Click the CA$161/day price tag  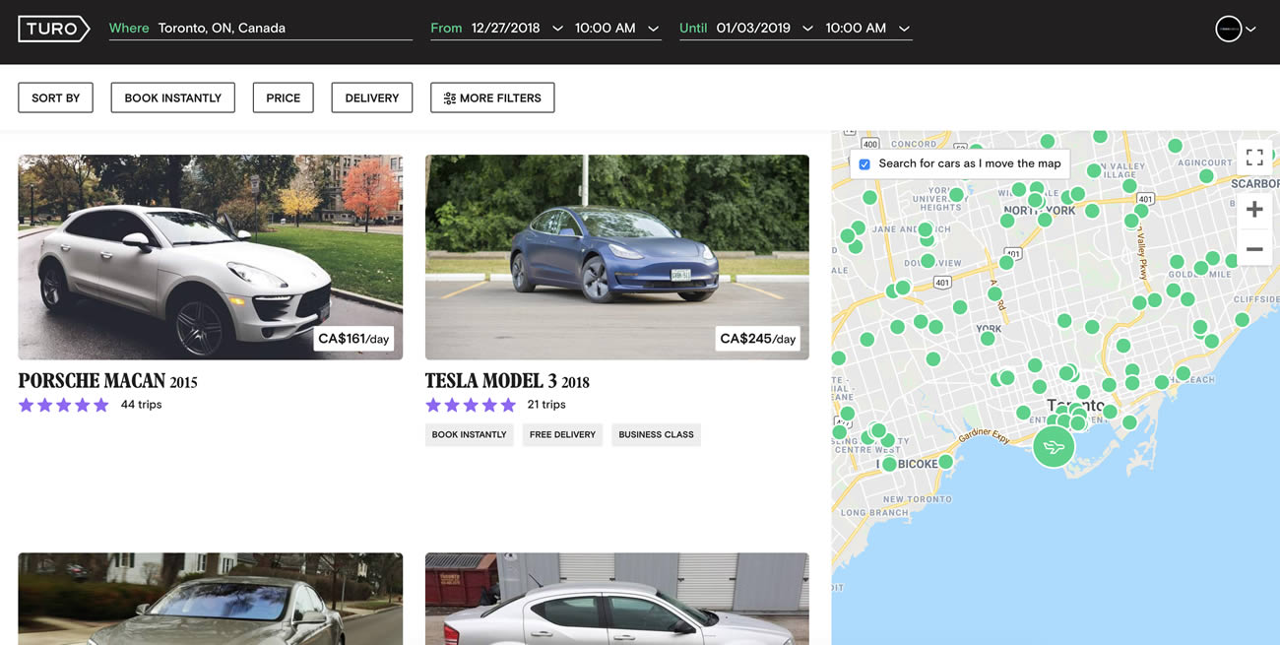point(353,339)
